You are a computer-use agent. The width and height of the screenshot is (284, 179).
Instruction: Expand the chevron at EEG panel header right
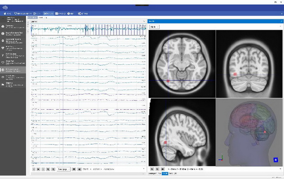tap(144, 22)
